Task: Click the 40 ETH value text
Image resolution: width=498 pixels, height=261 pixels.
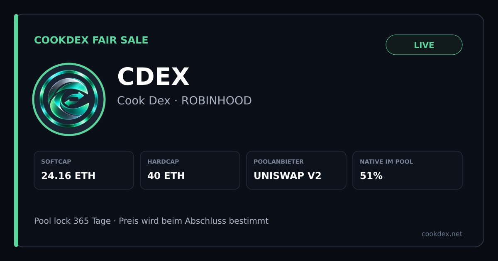Action: coord(166,176)
